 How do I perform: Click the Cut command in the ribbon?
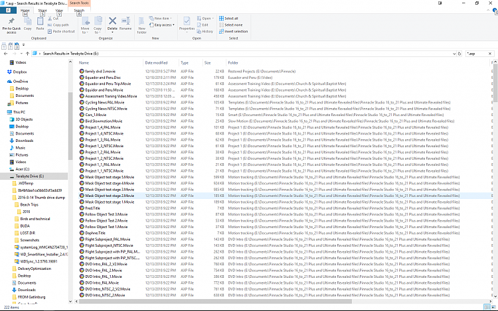53,19
